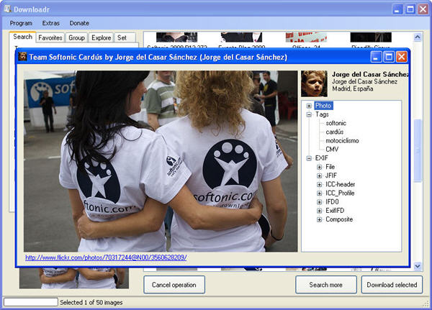Select the motociclismo tag
This screenshot has height=310, width=432.
(x=342, y=141)
